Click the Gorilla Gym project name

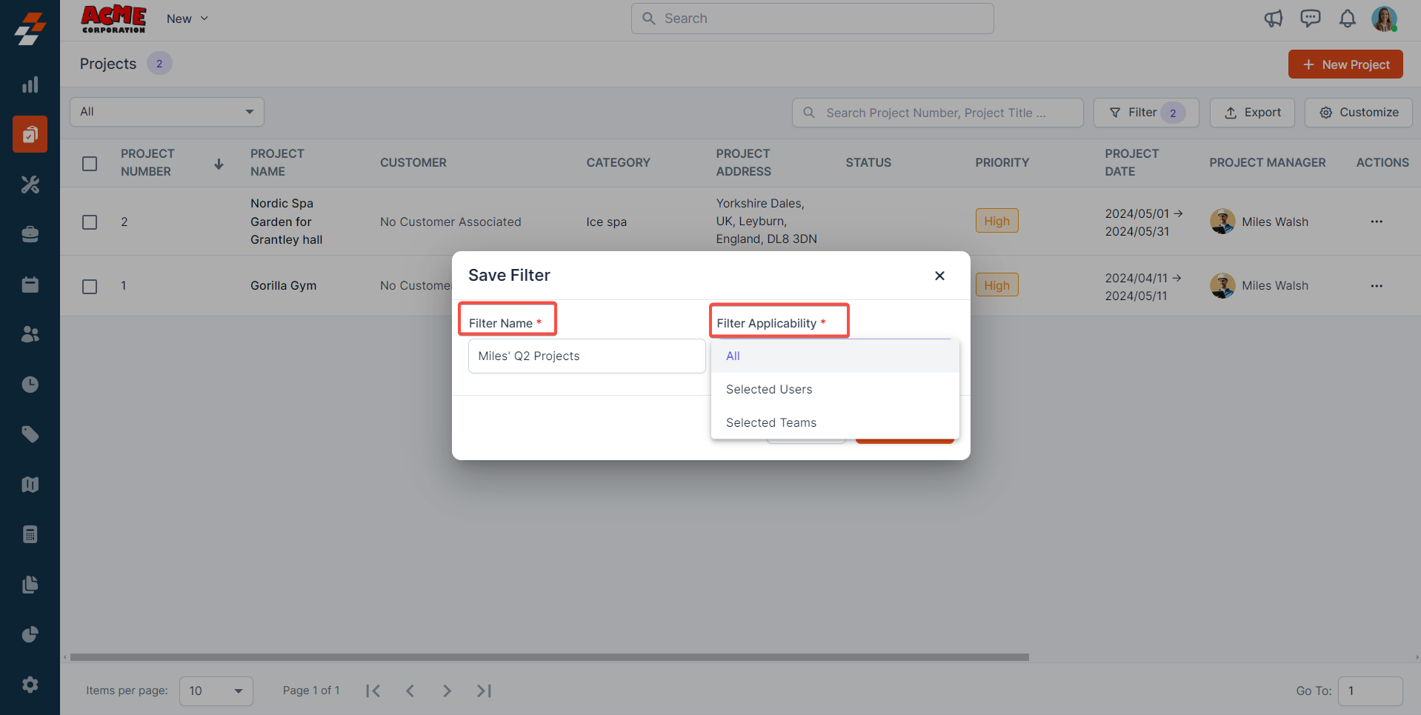coord(283,286)
